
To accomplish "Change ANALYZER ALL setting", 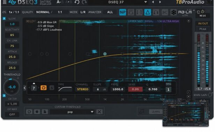I will (x=110, y=12).
